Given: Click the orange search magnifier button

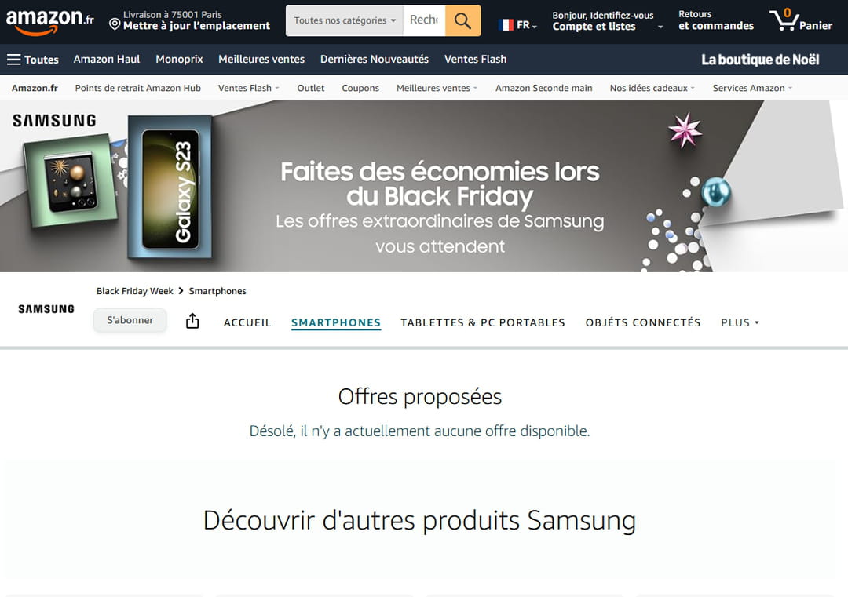Looking at the screenshot, I should pyautogui.click(x=463, y=20).
